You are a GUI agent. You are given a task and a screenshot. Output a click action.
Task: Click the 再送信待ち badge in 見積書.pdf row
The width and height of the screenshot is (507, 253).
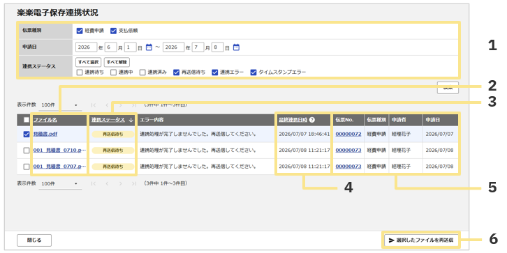113,135
